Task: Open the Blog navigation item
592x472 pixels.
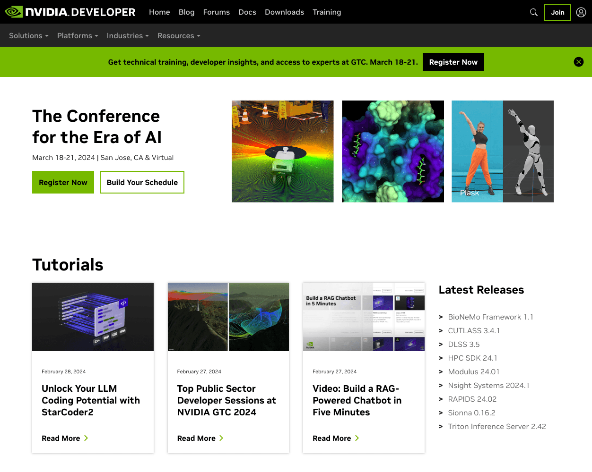Action: click(186, 12)
